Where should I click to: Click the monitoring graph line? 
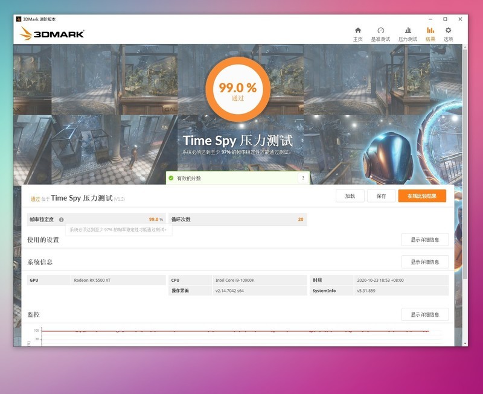tap(235, 331)
